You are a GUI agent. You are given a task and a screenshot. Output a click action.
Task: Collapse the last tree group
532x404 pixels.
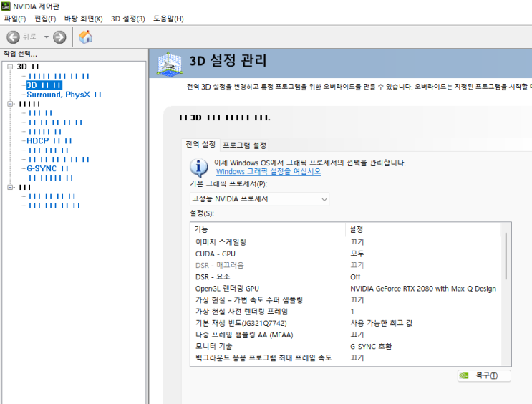tap(11, 187)
